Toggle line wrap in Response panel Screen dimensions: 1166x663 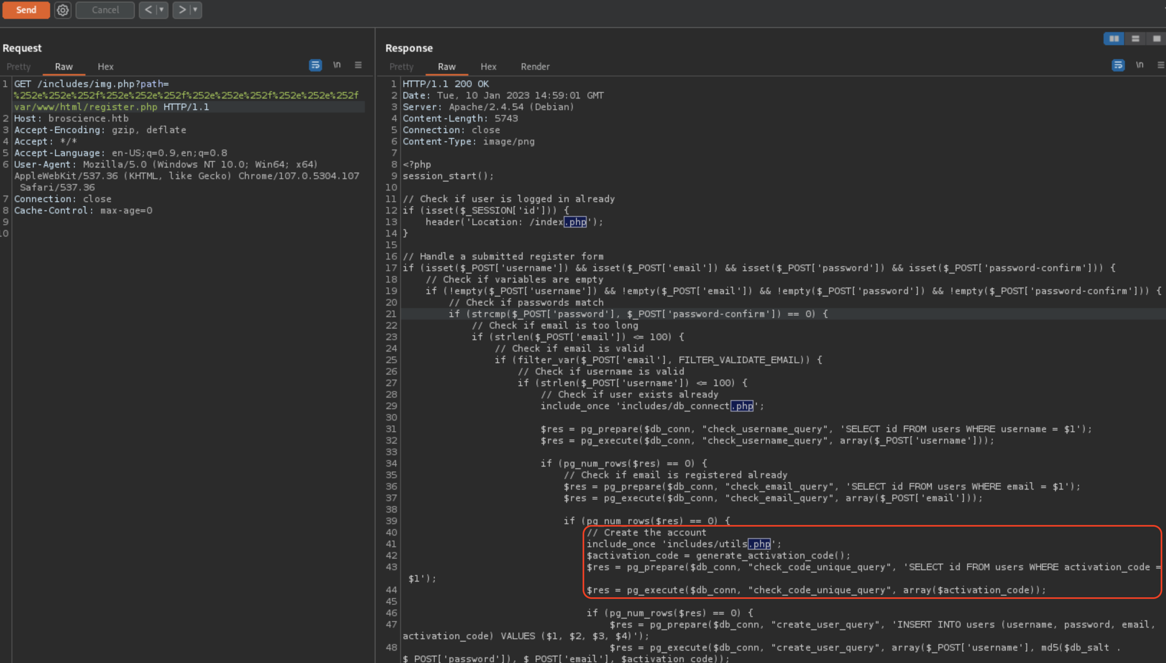coord(1118,65)
